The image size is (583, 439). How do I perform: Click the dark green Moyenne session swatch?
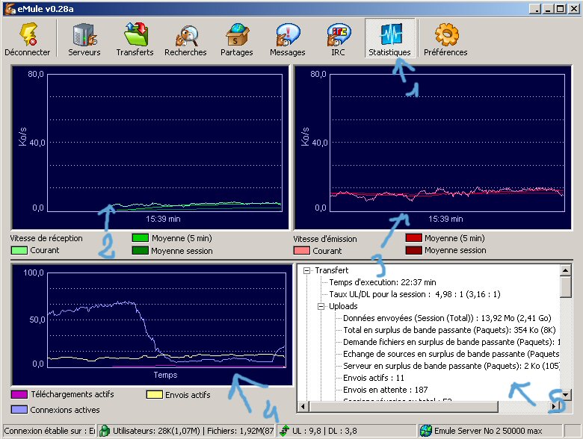[141, 251]
